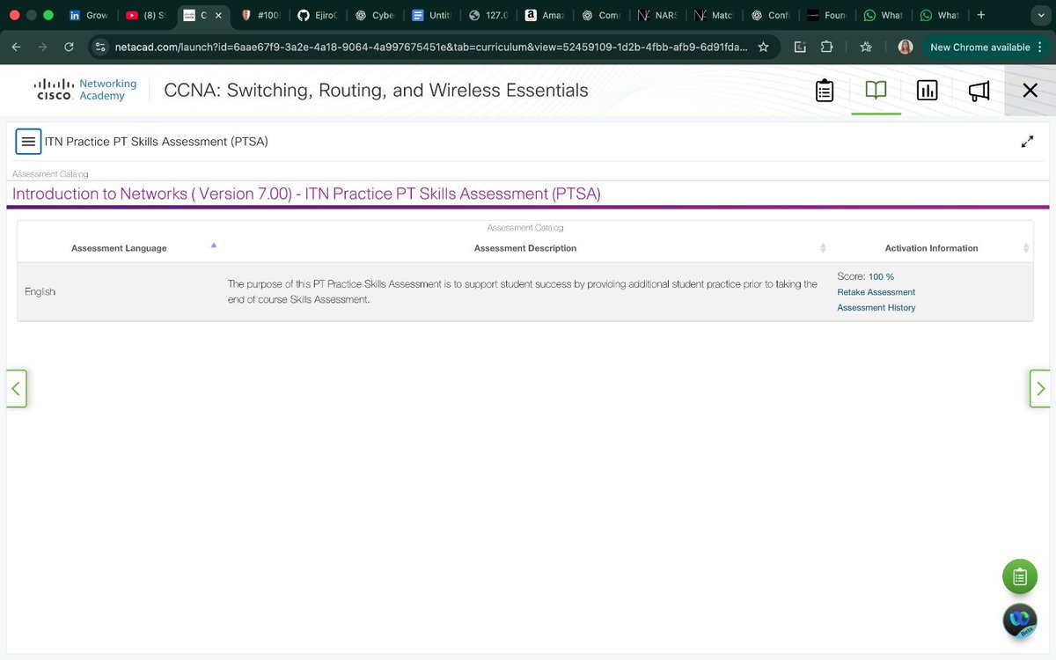Click the assessment purpose description text

[x=522, y=291]
